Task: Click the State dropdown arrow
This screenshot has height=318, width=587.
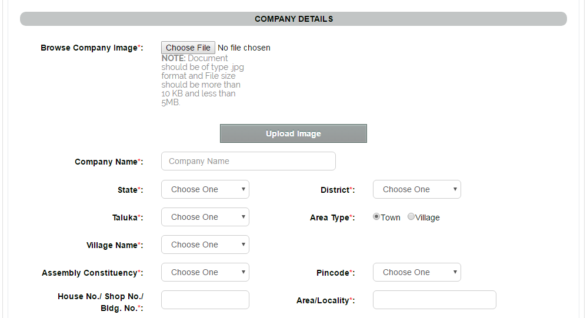Action: (x=243, y=189)
